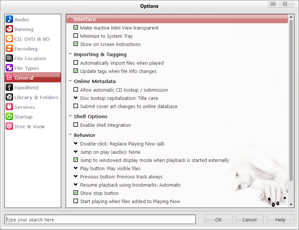
Task: Enable shell integration checkbox
Action: click(x=76, y=125)
